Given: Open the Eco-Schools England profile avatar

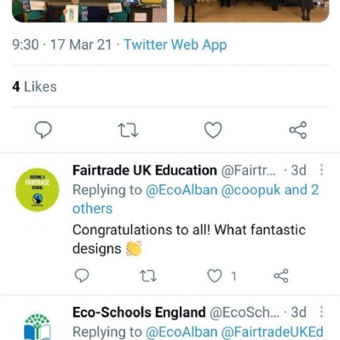Looking at the screenshot, I should coord(37,326).
